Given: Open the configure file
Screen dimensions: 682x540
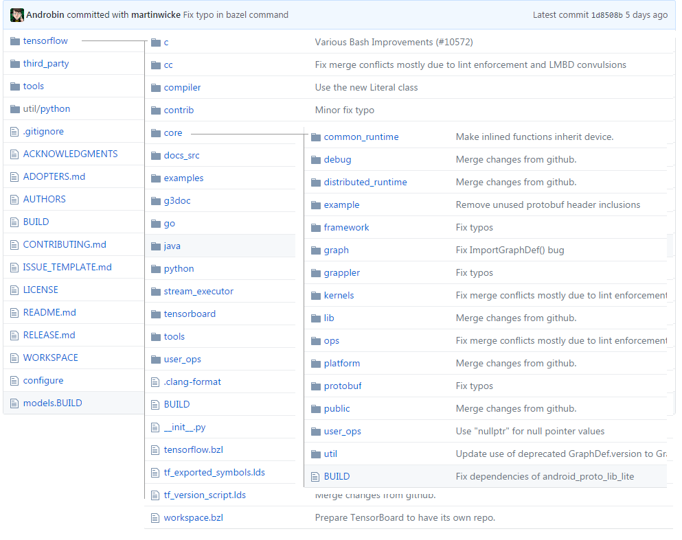Looking at the screenshot, I should tap(43, 380).
